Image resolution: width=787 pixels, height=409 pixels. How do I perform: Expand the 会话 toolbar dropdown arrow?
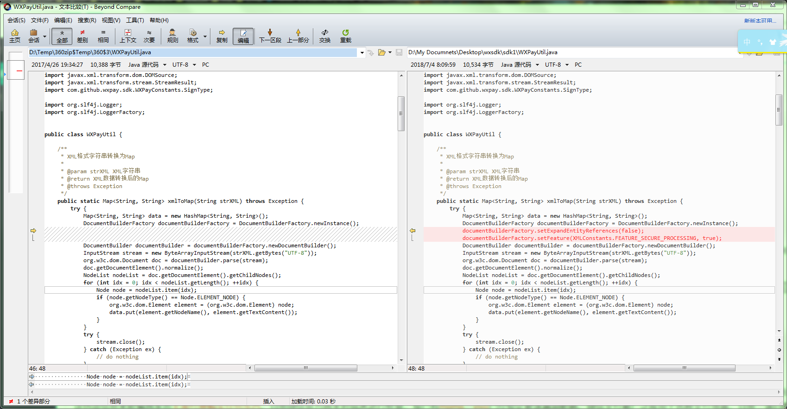(x=44, y=36)
